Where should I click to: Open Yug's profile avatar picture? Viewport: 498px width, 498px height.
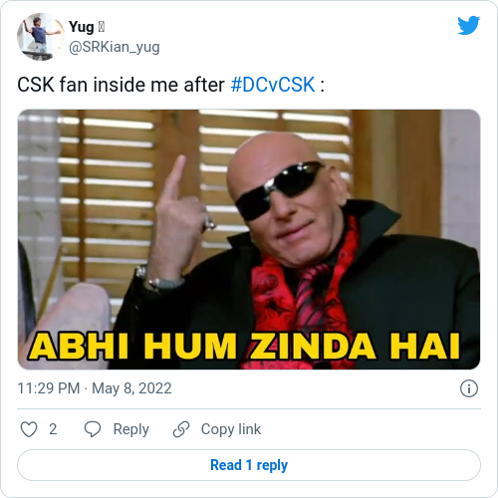point(41,37)
